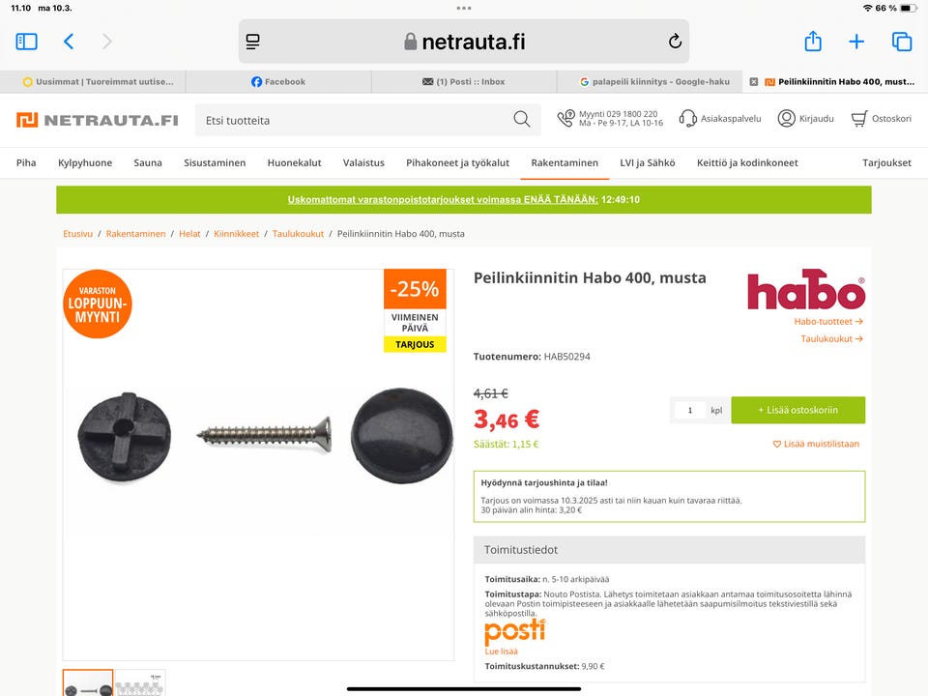Add product with Lisää ostoskoriin
The image size is (928, 696).
click(797, 410)
